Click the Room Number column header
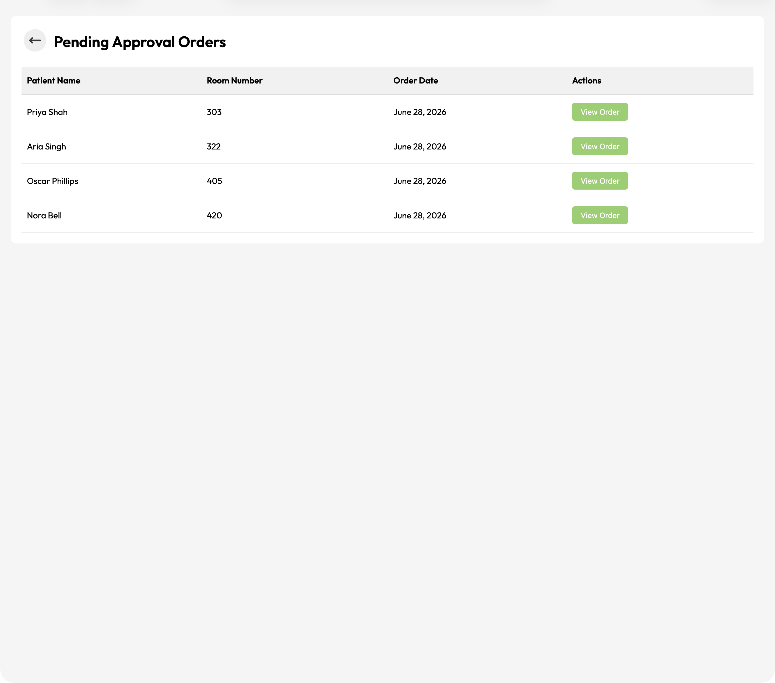Screen dimensions: 775x683 tap(234, 81)
